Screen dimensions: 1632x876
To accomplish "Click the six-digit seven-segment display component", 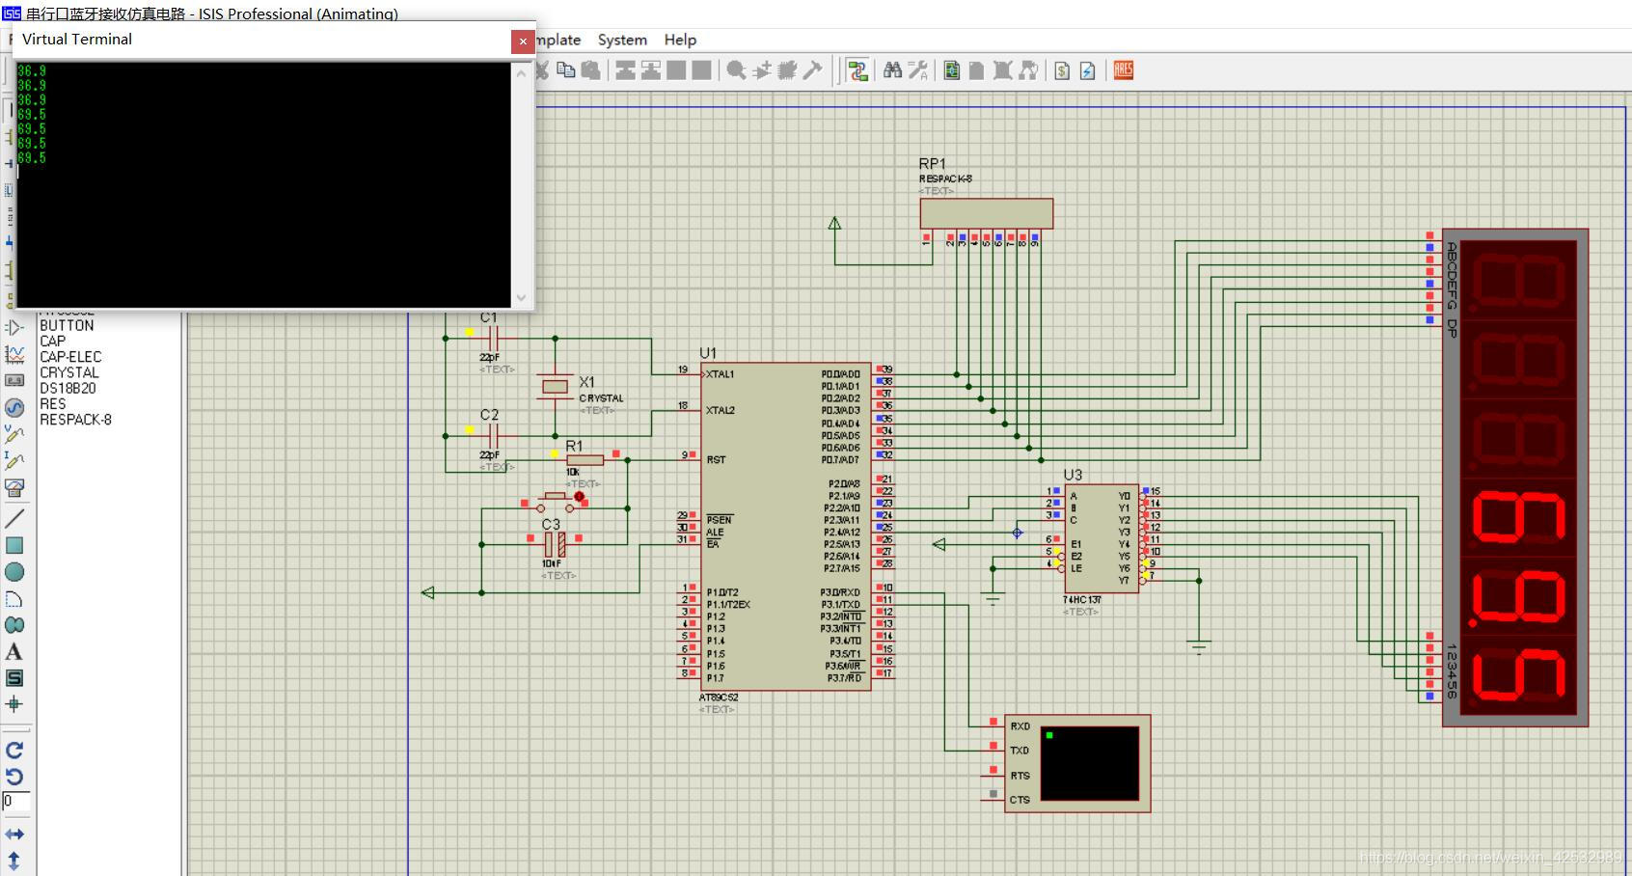I will 1515,478.
